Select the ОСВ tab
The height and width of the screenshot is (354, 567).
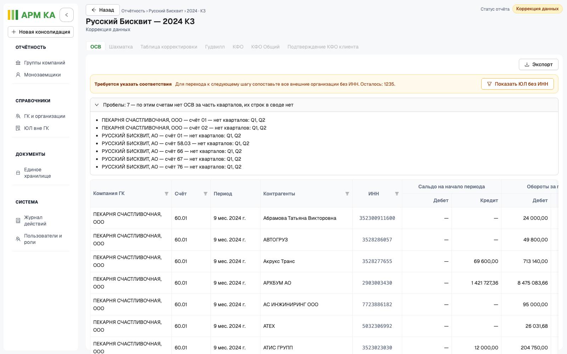pos(96,47)
